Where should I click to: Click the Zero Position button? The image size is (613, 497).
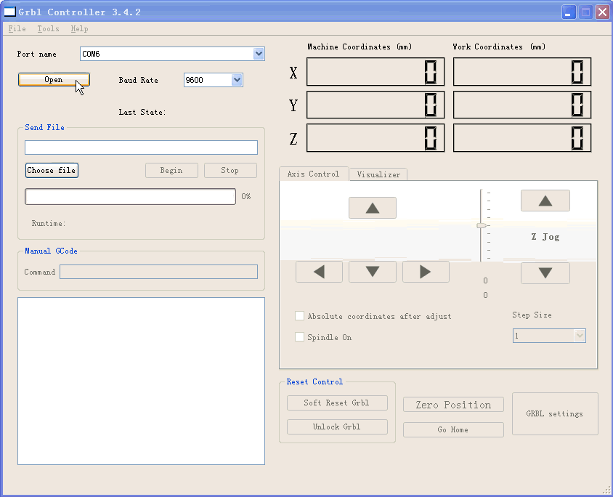[453, 405]
